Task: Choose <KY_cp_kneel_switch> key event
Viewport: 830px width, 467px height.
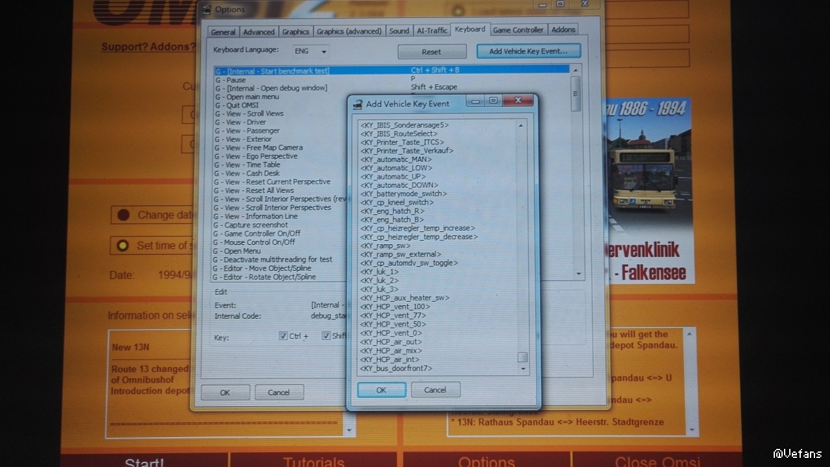Action: click(397, 202)
